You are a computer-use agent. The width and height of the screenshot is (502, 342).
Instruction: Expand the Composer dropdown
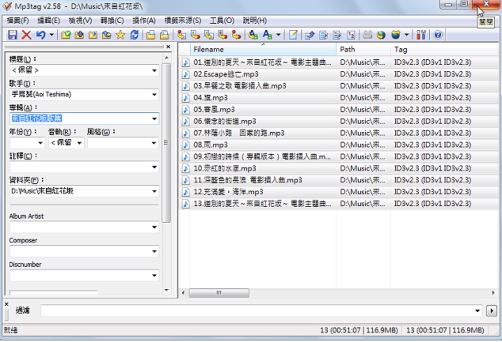154,252
